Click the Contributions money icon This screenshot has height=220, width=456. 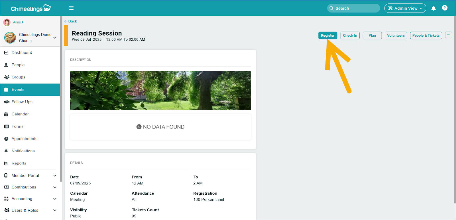point(6,187)
